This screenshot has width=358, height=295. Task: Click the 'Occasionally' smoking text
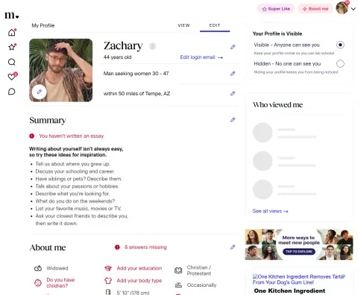tap(201, 285)
